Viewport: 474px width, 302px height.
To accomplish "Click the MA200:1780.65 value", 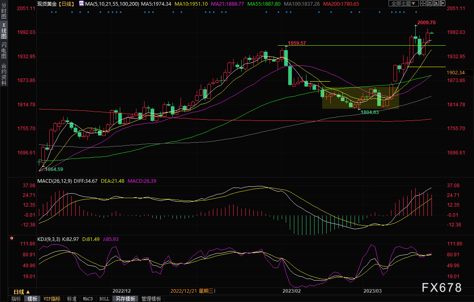I will (x=341, y=4).
